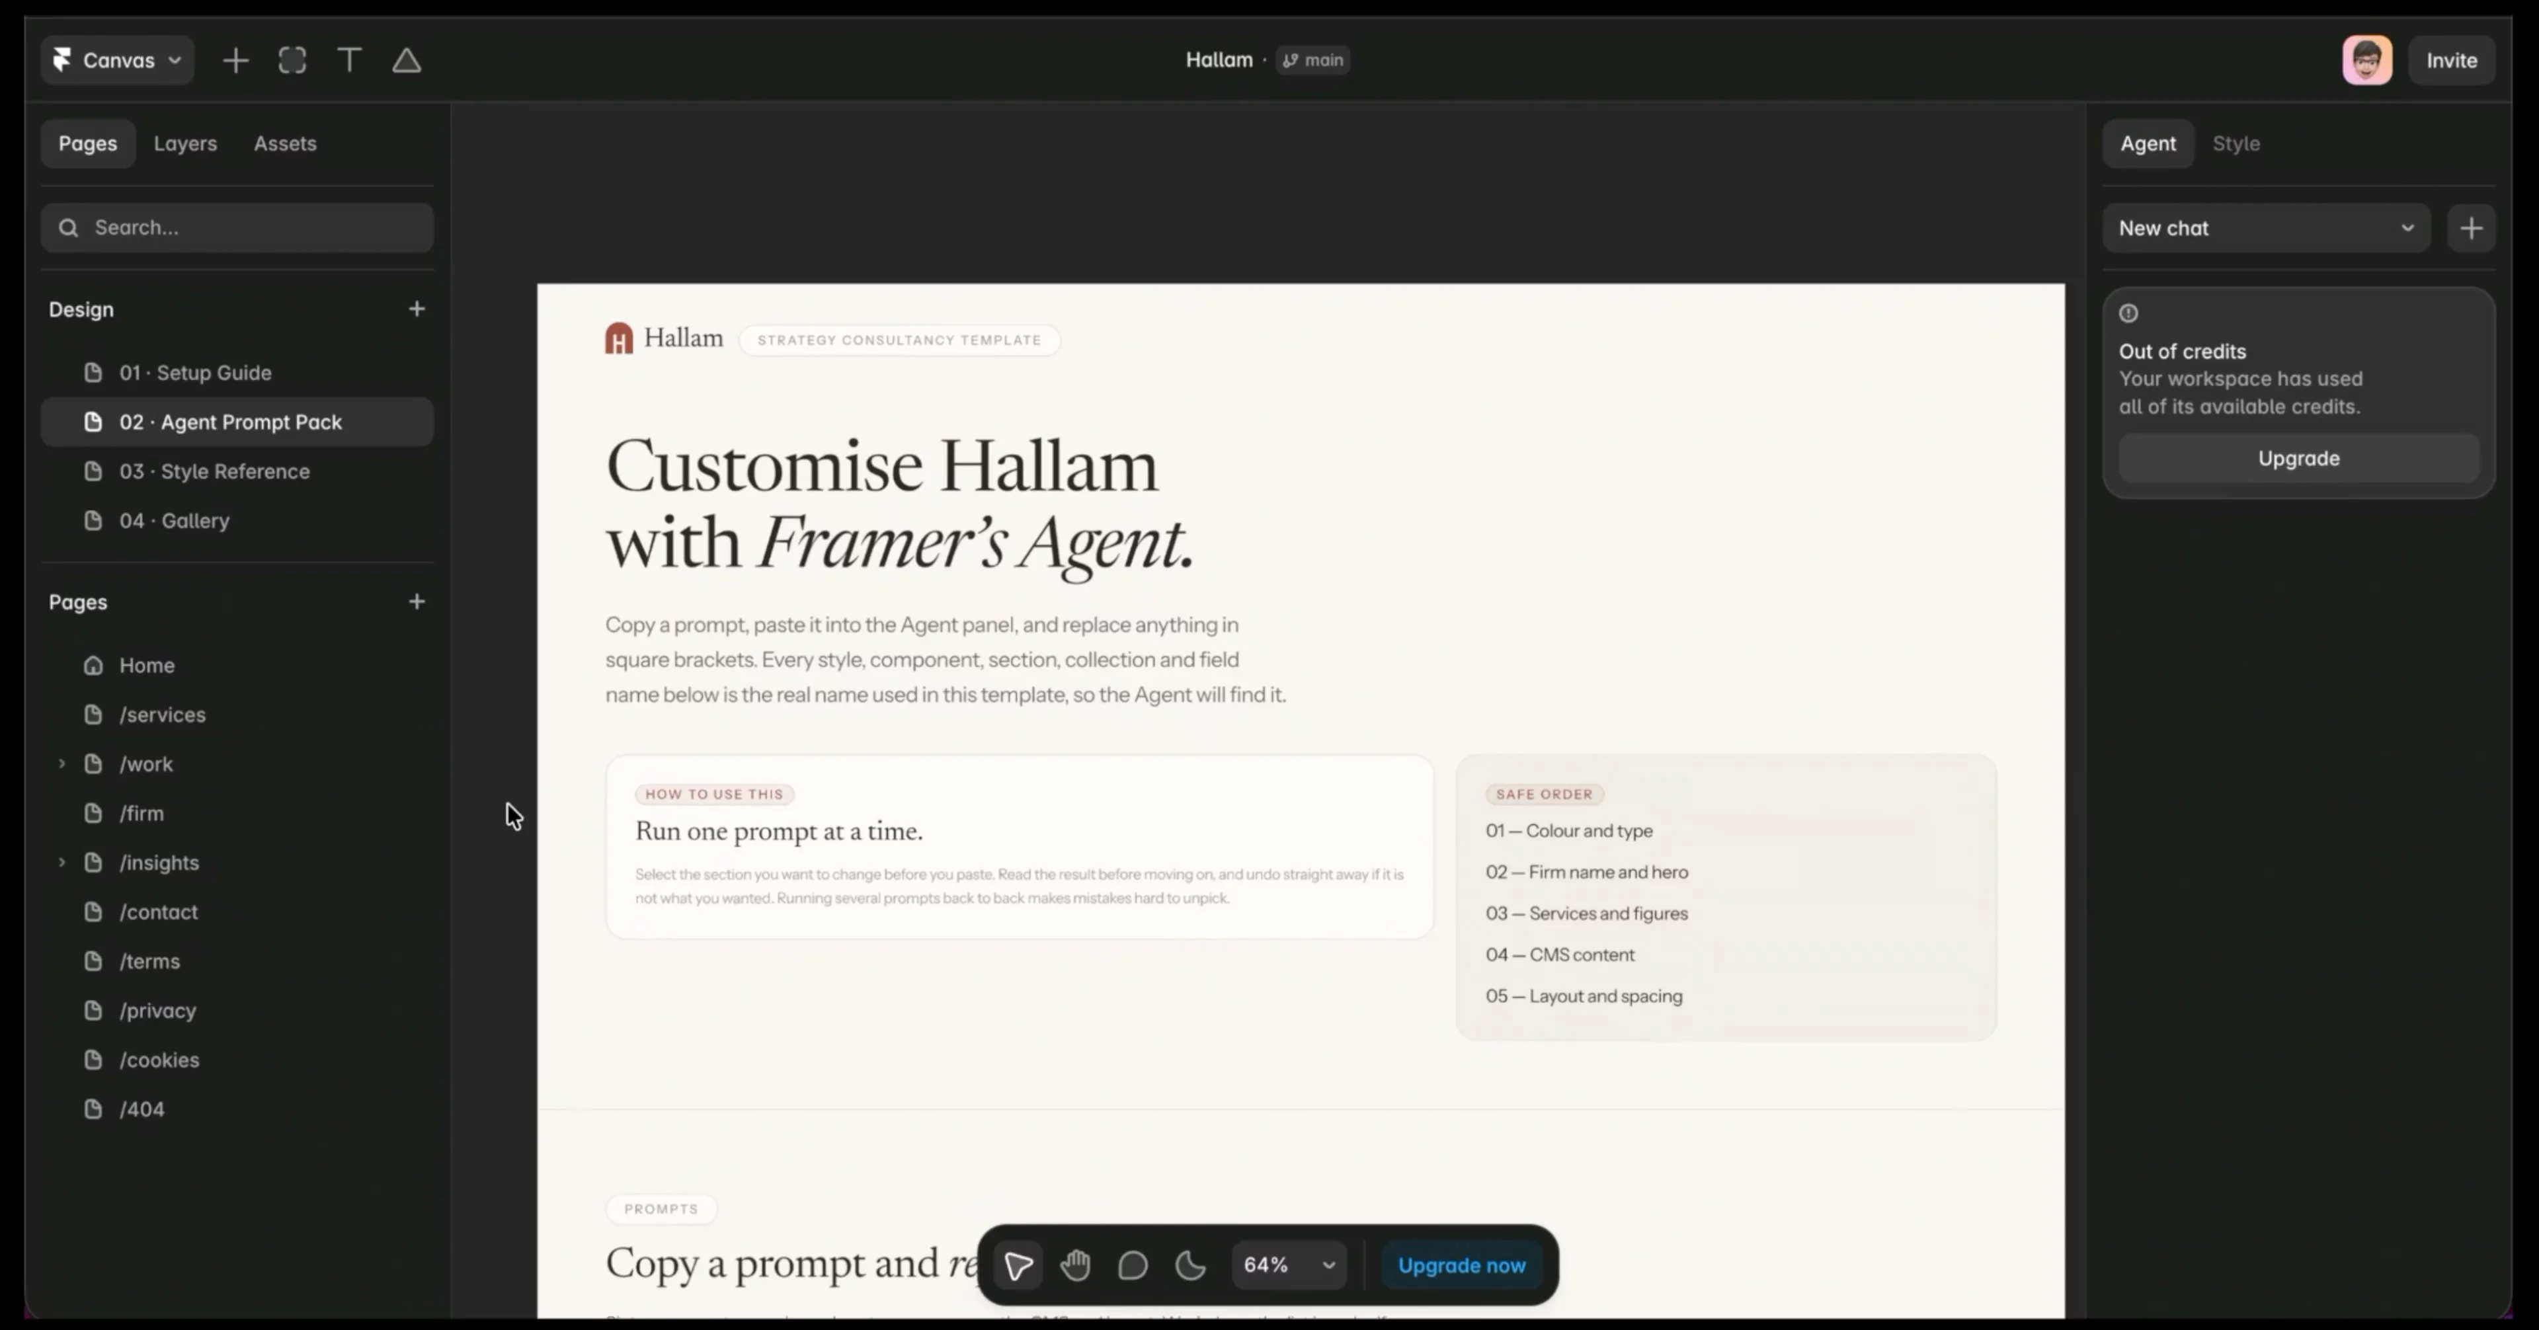Select the Agent tab
Viewport: 2539px width, 1330px height.
[x=2148, y=144]
